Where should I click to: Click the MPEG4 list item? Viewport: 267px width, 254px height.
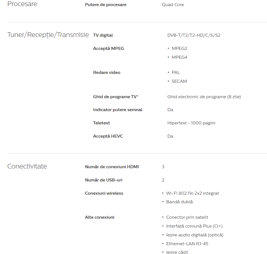coord(179,57)
